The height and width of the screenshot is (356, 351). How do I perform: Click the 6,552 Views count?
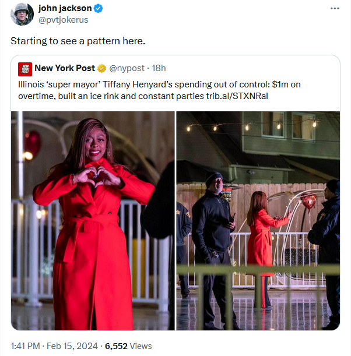[128, 346]
